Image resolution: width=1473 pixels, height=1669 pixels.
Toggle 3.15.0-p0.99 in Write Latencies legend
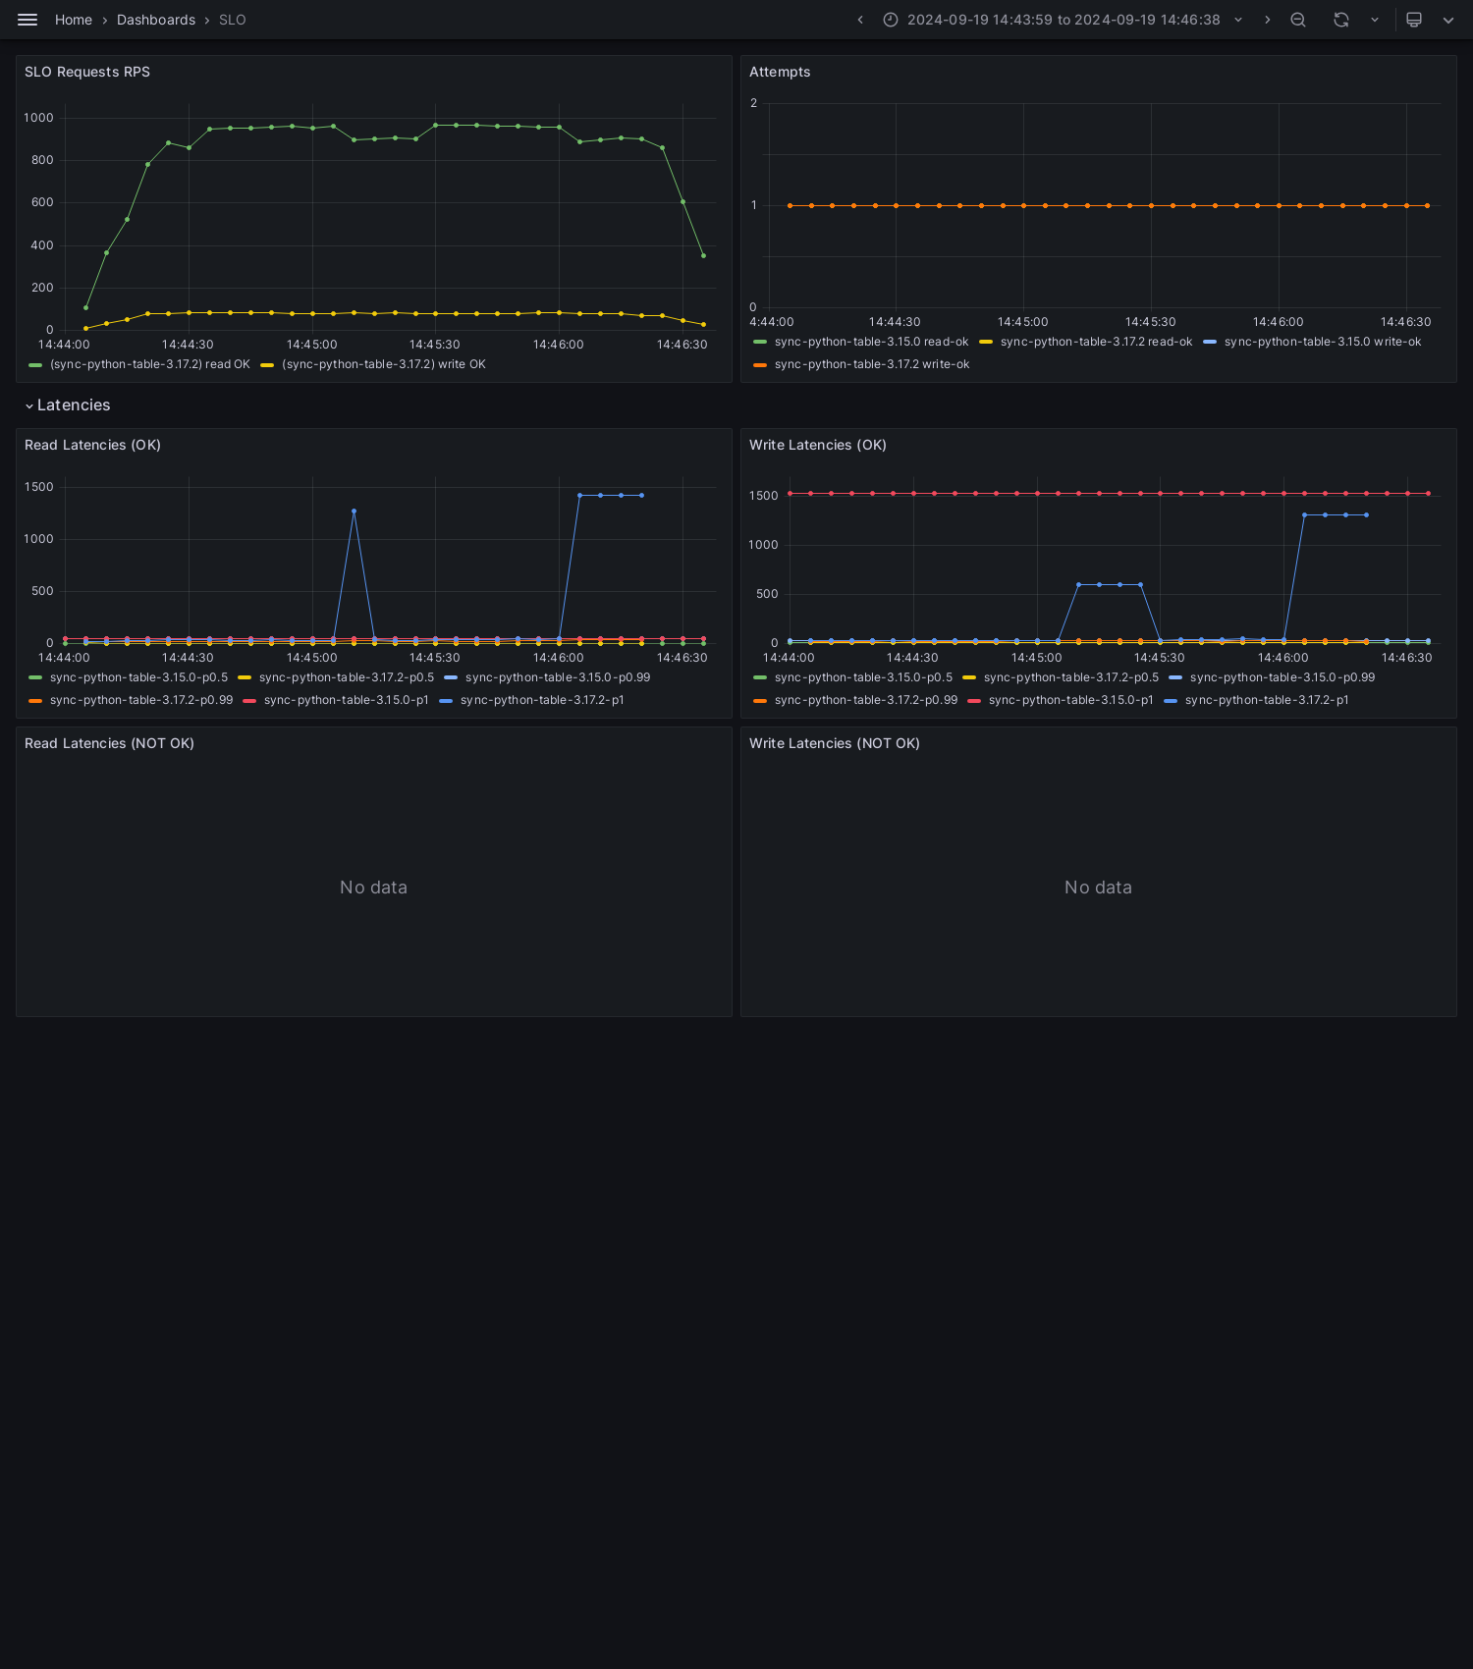[1282, 677]
